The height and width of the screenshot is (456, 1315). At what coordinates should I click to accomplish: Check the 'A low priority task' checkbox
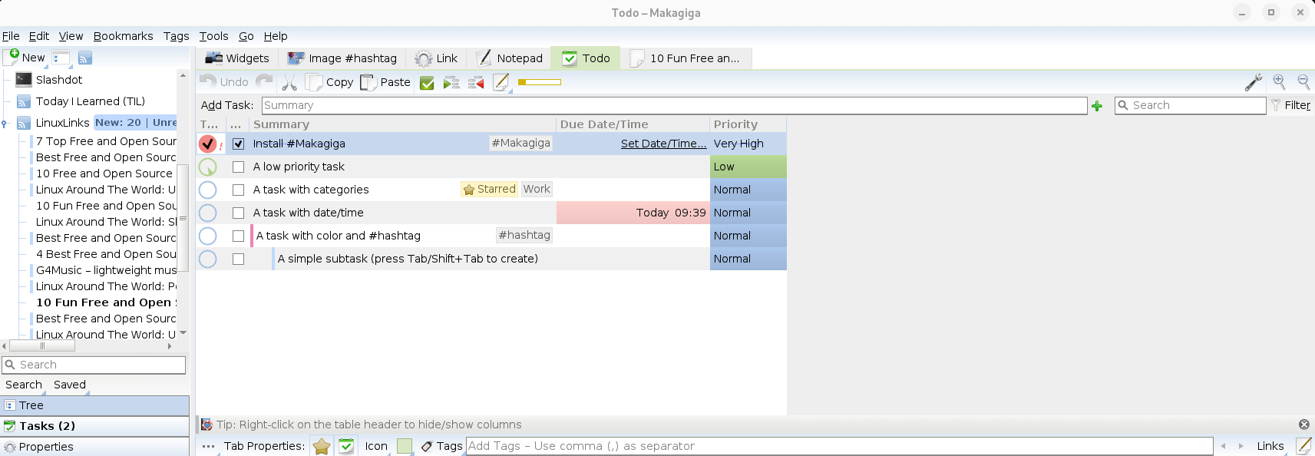tap(239, 167)
